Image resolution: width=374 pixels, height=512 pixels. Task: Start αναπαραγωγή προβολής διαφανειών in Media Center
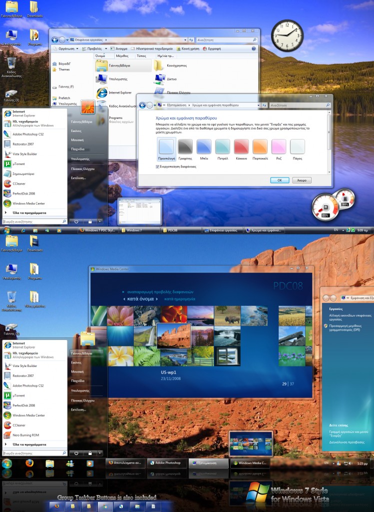pos(160,291)
